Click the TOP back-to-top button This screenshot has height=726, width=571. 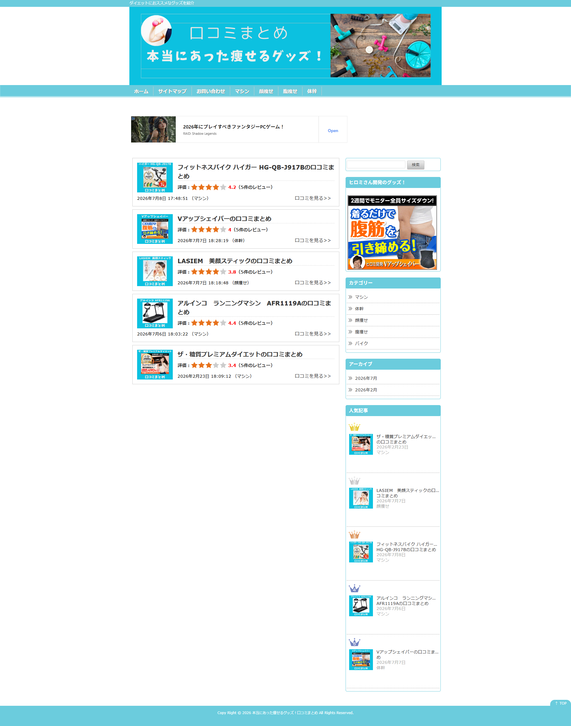(561, 703)
